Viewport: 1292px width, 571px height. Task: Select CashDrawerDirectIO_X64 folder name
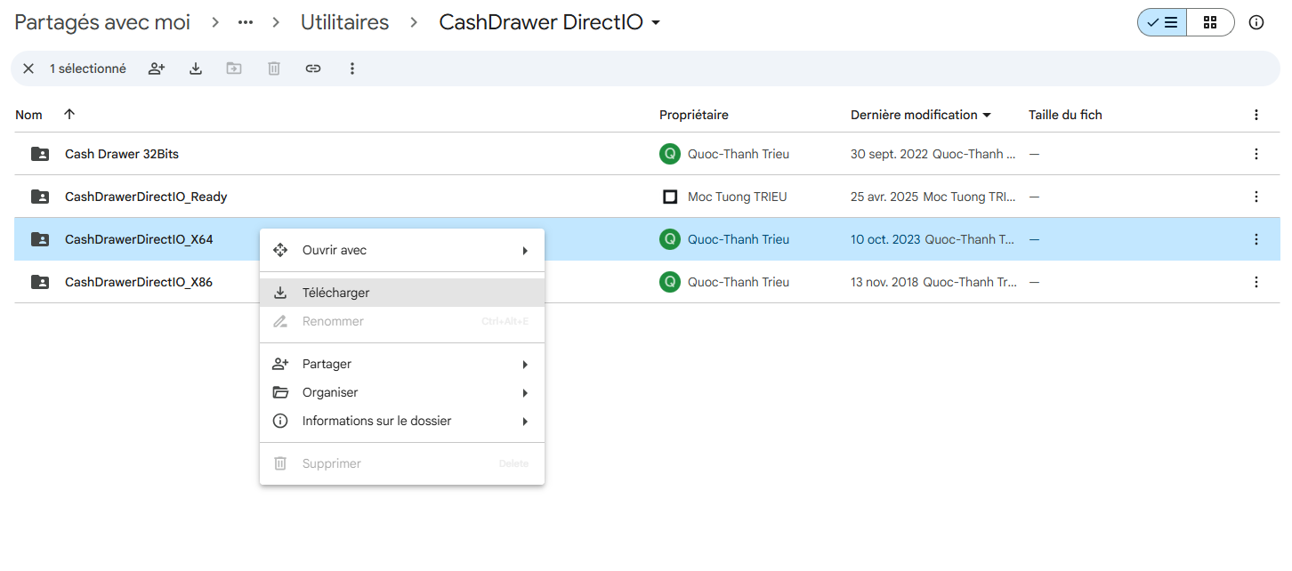[139, 239]
